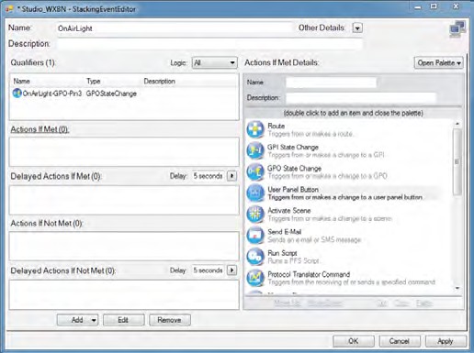Open Delay arrow for Delayed Actions If Met
The height and width of the screenshot is (353, 474).
(x=231, y=176)
